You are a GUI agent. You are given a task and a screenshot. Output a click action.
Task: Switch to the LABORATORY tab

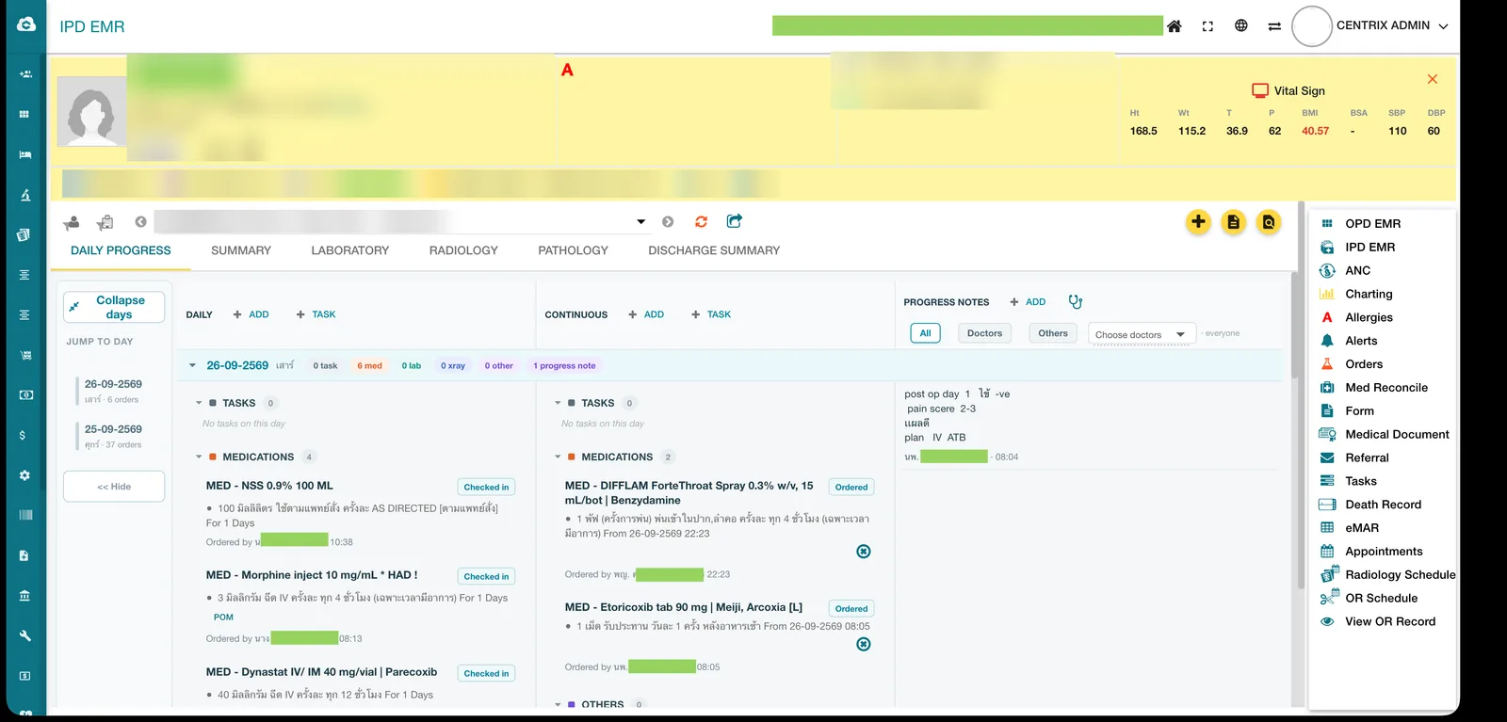(349, 250)
